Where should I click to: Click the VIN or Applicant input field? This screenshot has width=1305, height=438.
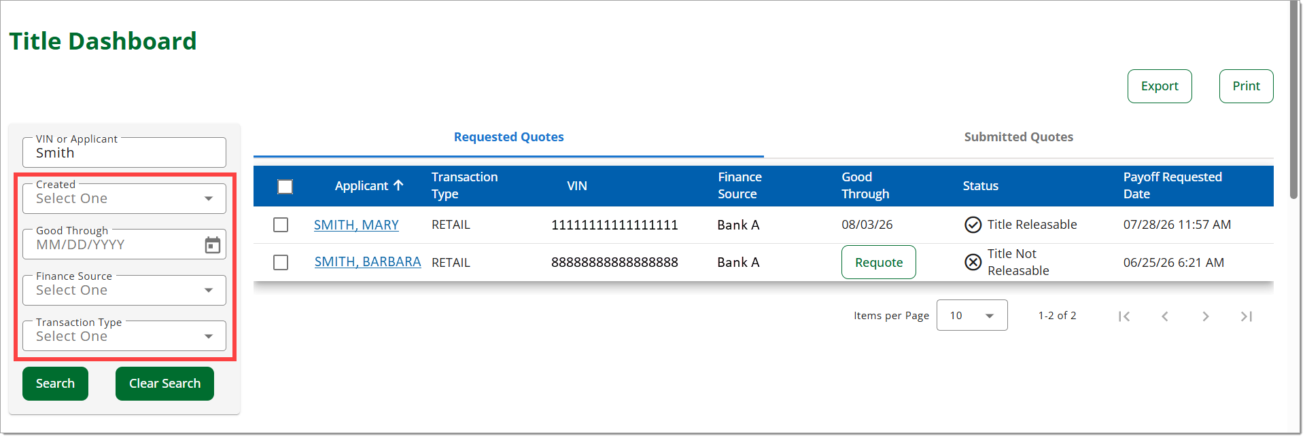coord(124,153)
